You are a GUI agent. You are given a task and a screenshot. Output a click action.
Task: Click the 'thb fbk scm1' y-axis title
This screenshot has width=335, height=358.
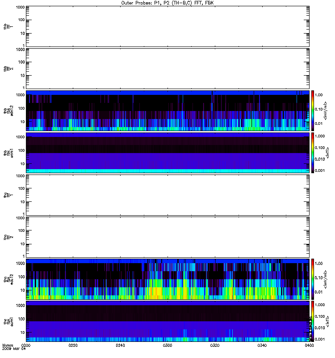[x=8, y=153]
